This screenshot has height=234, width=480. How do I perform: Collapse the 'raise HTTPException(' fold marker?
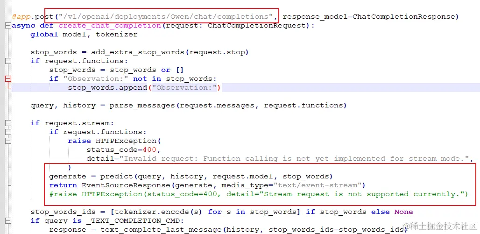coord(8,141)
